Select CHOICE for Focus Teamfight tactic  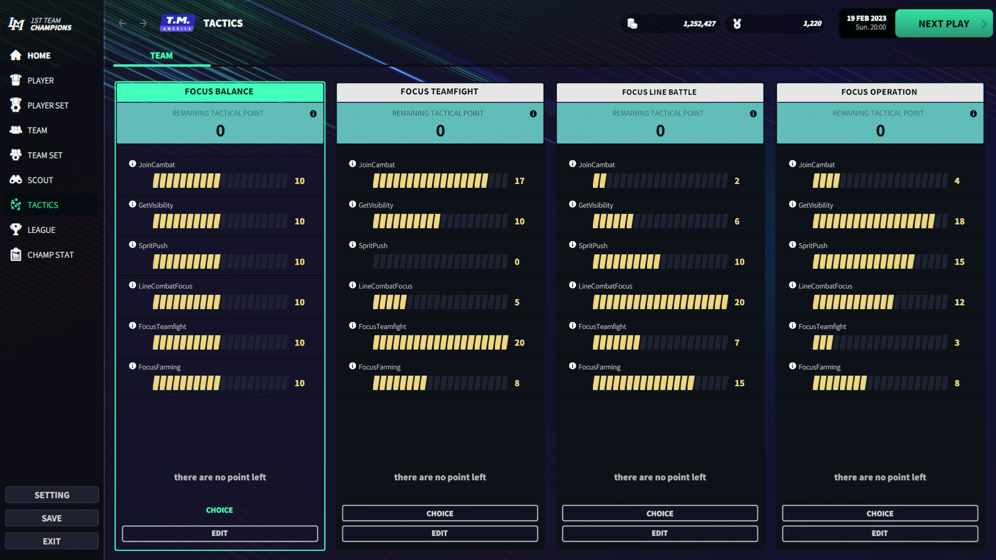tap(440, 513)
